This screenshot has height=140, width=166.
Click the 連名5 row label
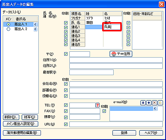78,45
